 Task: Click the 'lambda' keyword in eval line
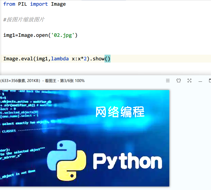pyautogui.click(x=60, y=59)
